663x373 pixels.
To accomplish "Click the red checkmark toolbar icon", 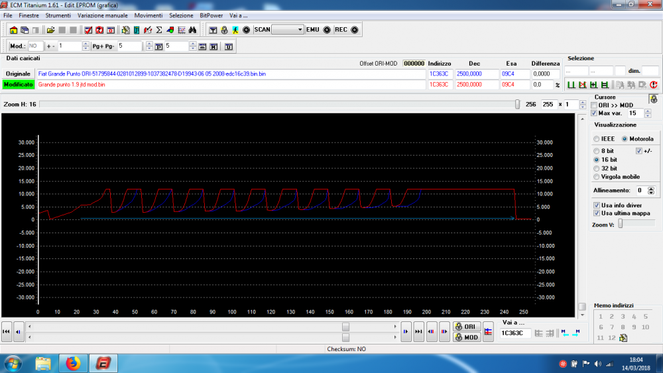I will click(x=88, y=30).
